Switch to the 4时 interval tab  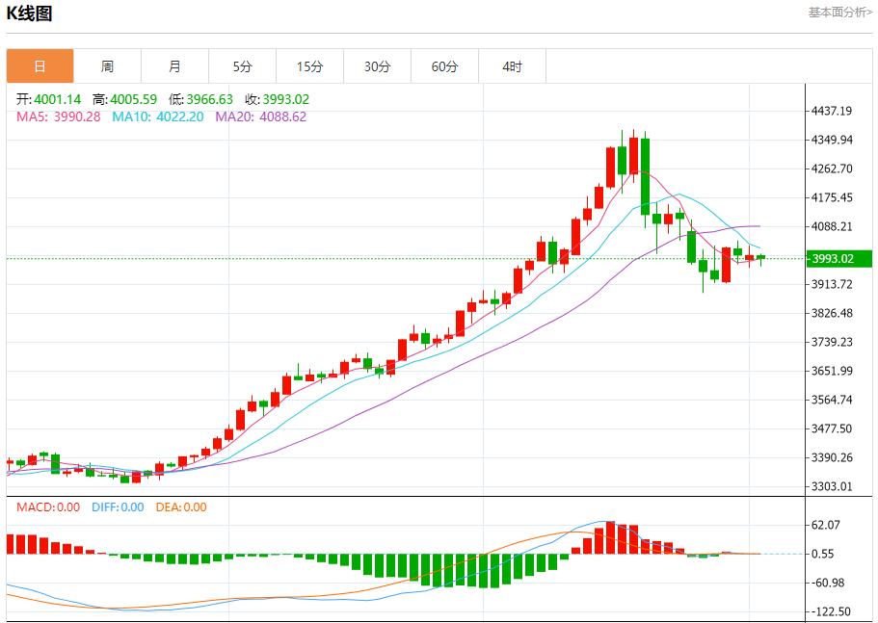(x=512, y=66)
